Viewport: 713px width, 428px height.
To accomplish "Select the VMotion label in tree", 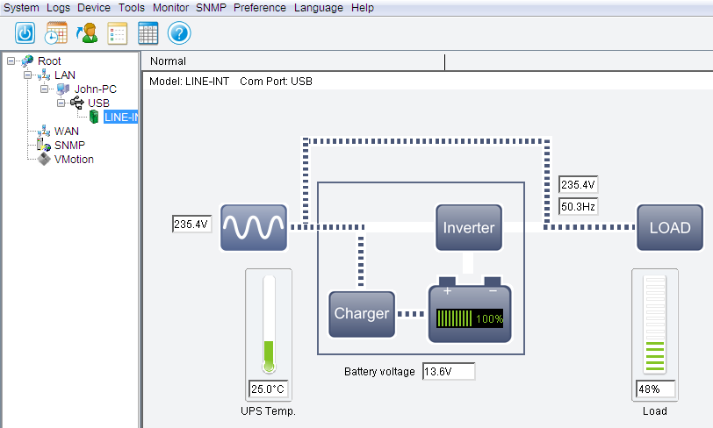I will (x=74, y=160).
